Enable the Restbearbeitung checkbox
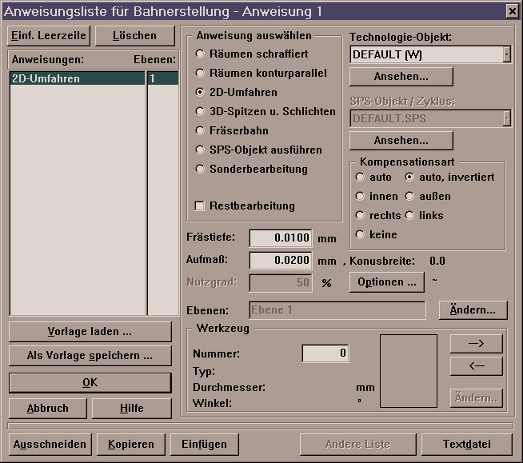Viewport: 523px width, 463px height. (x=201, y=206)
